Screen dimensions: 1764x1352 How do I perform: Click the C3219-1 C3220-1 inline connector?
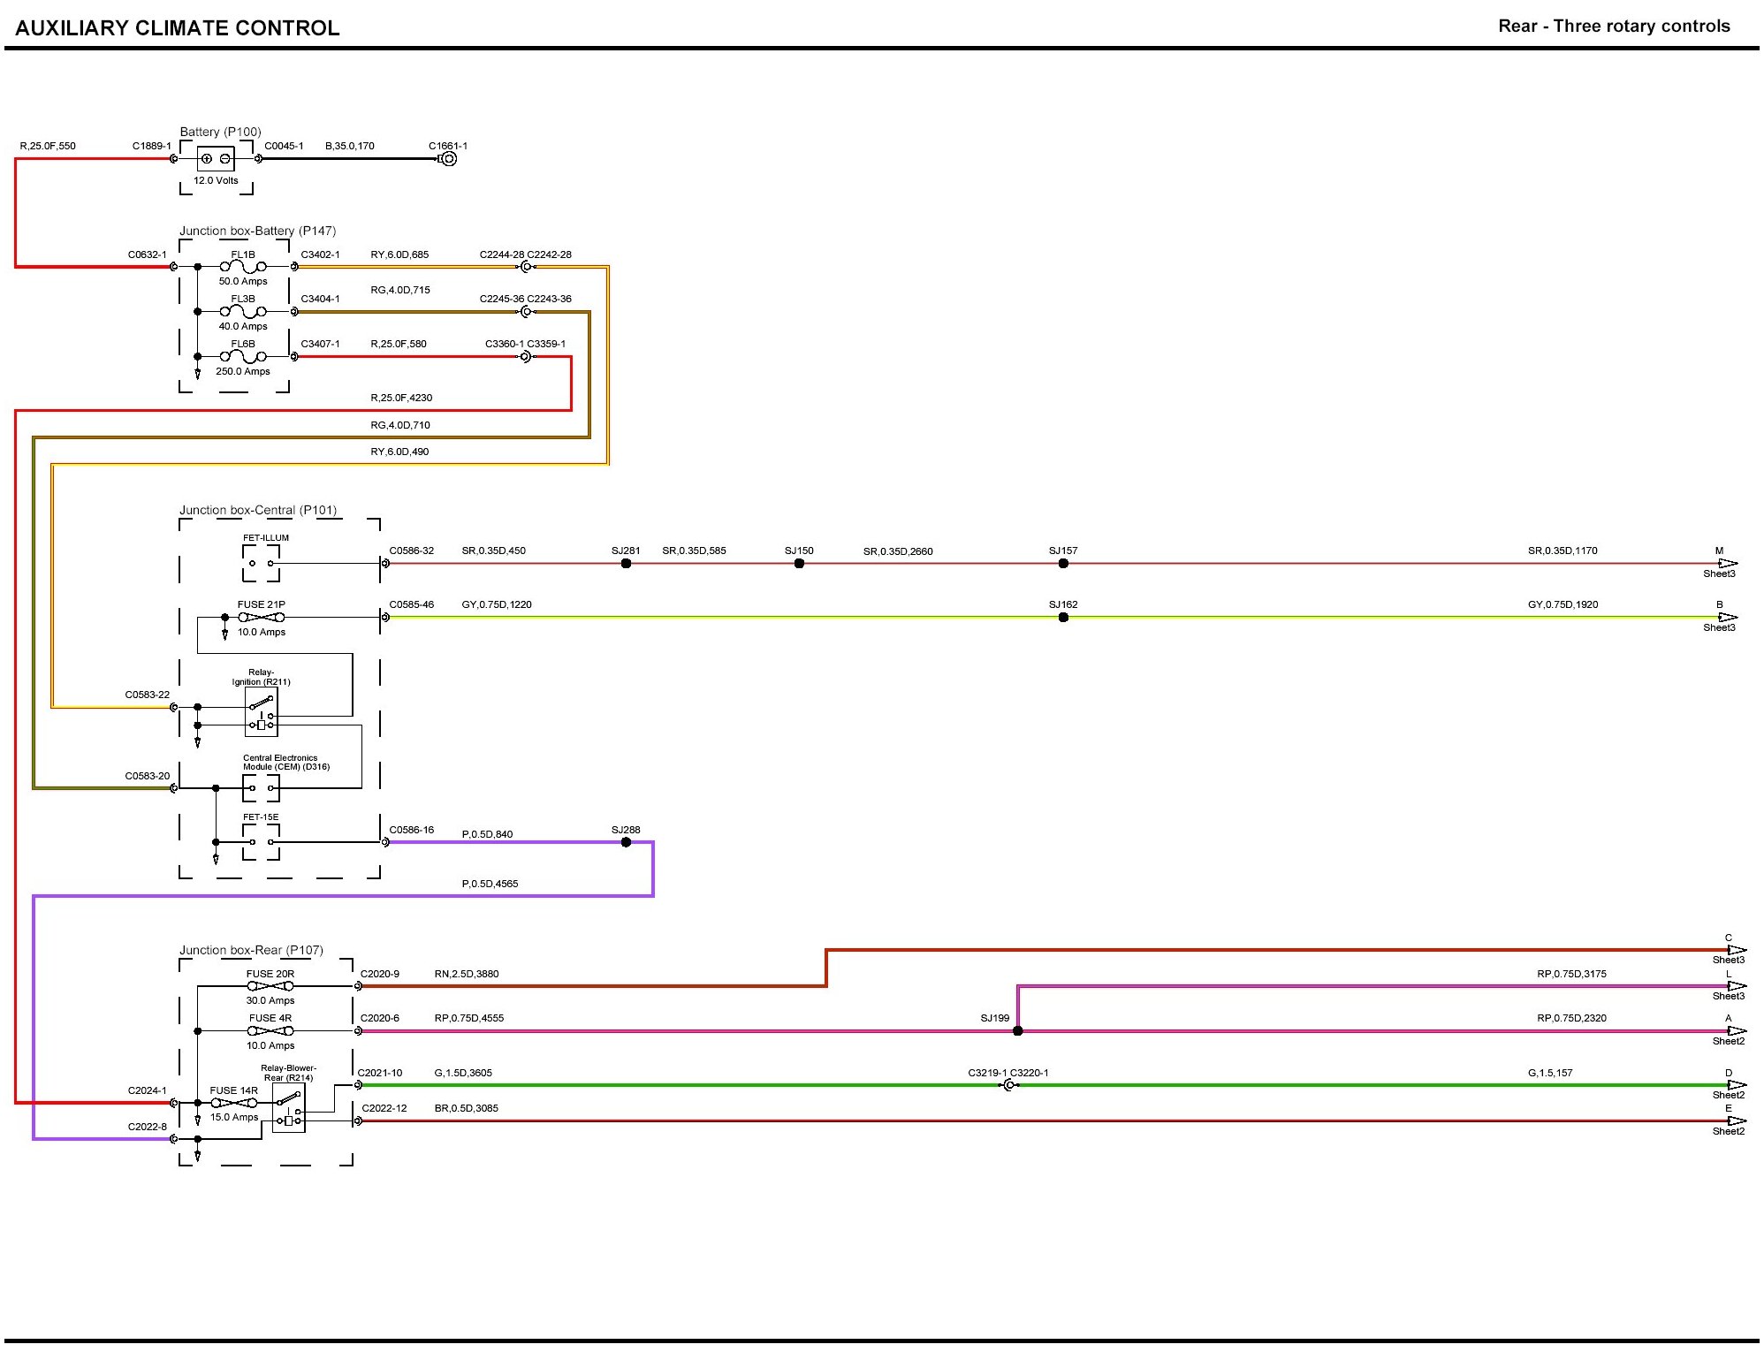(1009, 1085)
